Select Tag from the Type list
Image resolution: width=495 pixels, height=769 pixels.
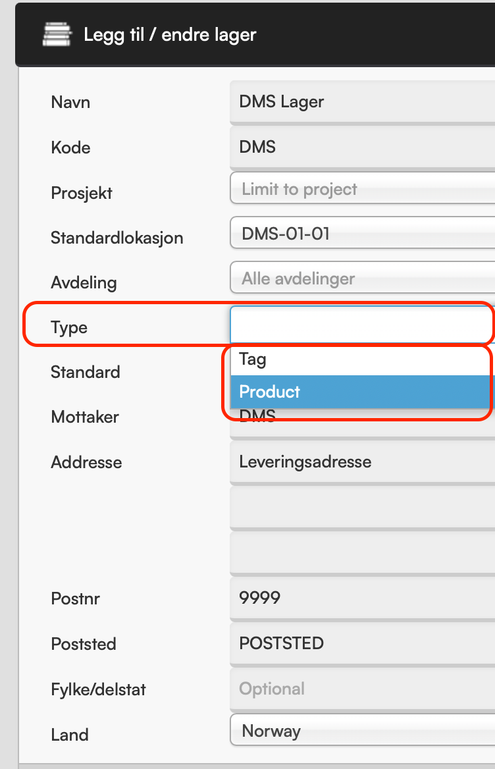click(359, 359)
